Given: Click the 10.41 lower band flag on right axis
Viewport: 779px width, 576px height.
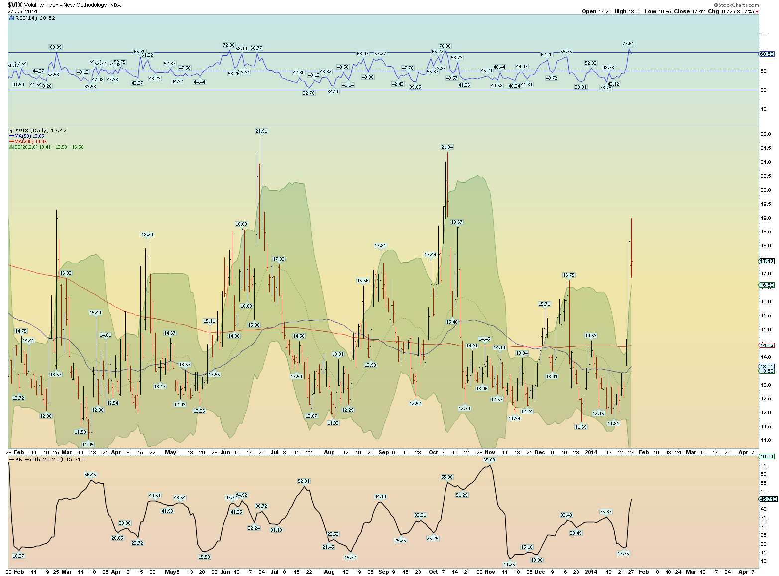Looking at the screenshot, I should pyautogui.click(x=767, y=456).
